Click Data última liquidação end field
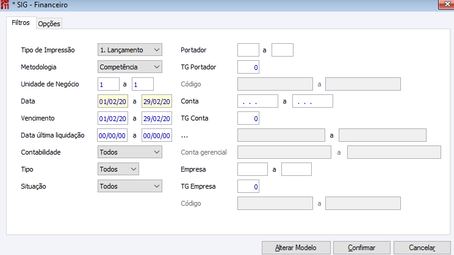Screen dimensions: 454x255 click(x=157, y=135)
